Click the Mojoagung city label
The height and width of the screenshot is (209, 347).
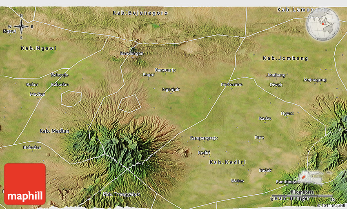click(315, 80)
